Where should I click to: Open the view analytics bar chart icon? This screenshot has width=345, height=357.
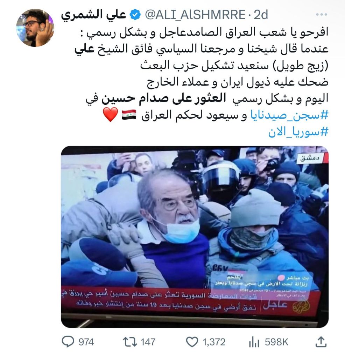[254, 342]
